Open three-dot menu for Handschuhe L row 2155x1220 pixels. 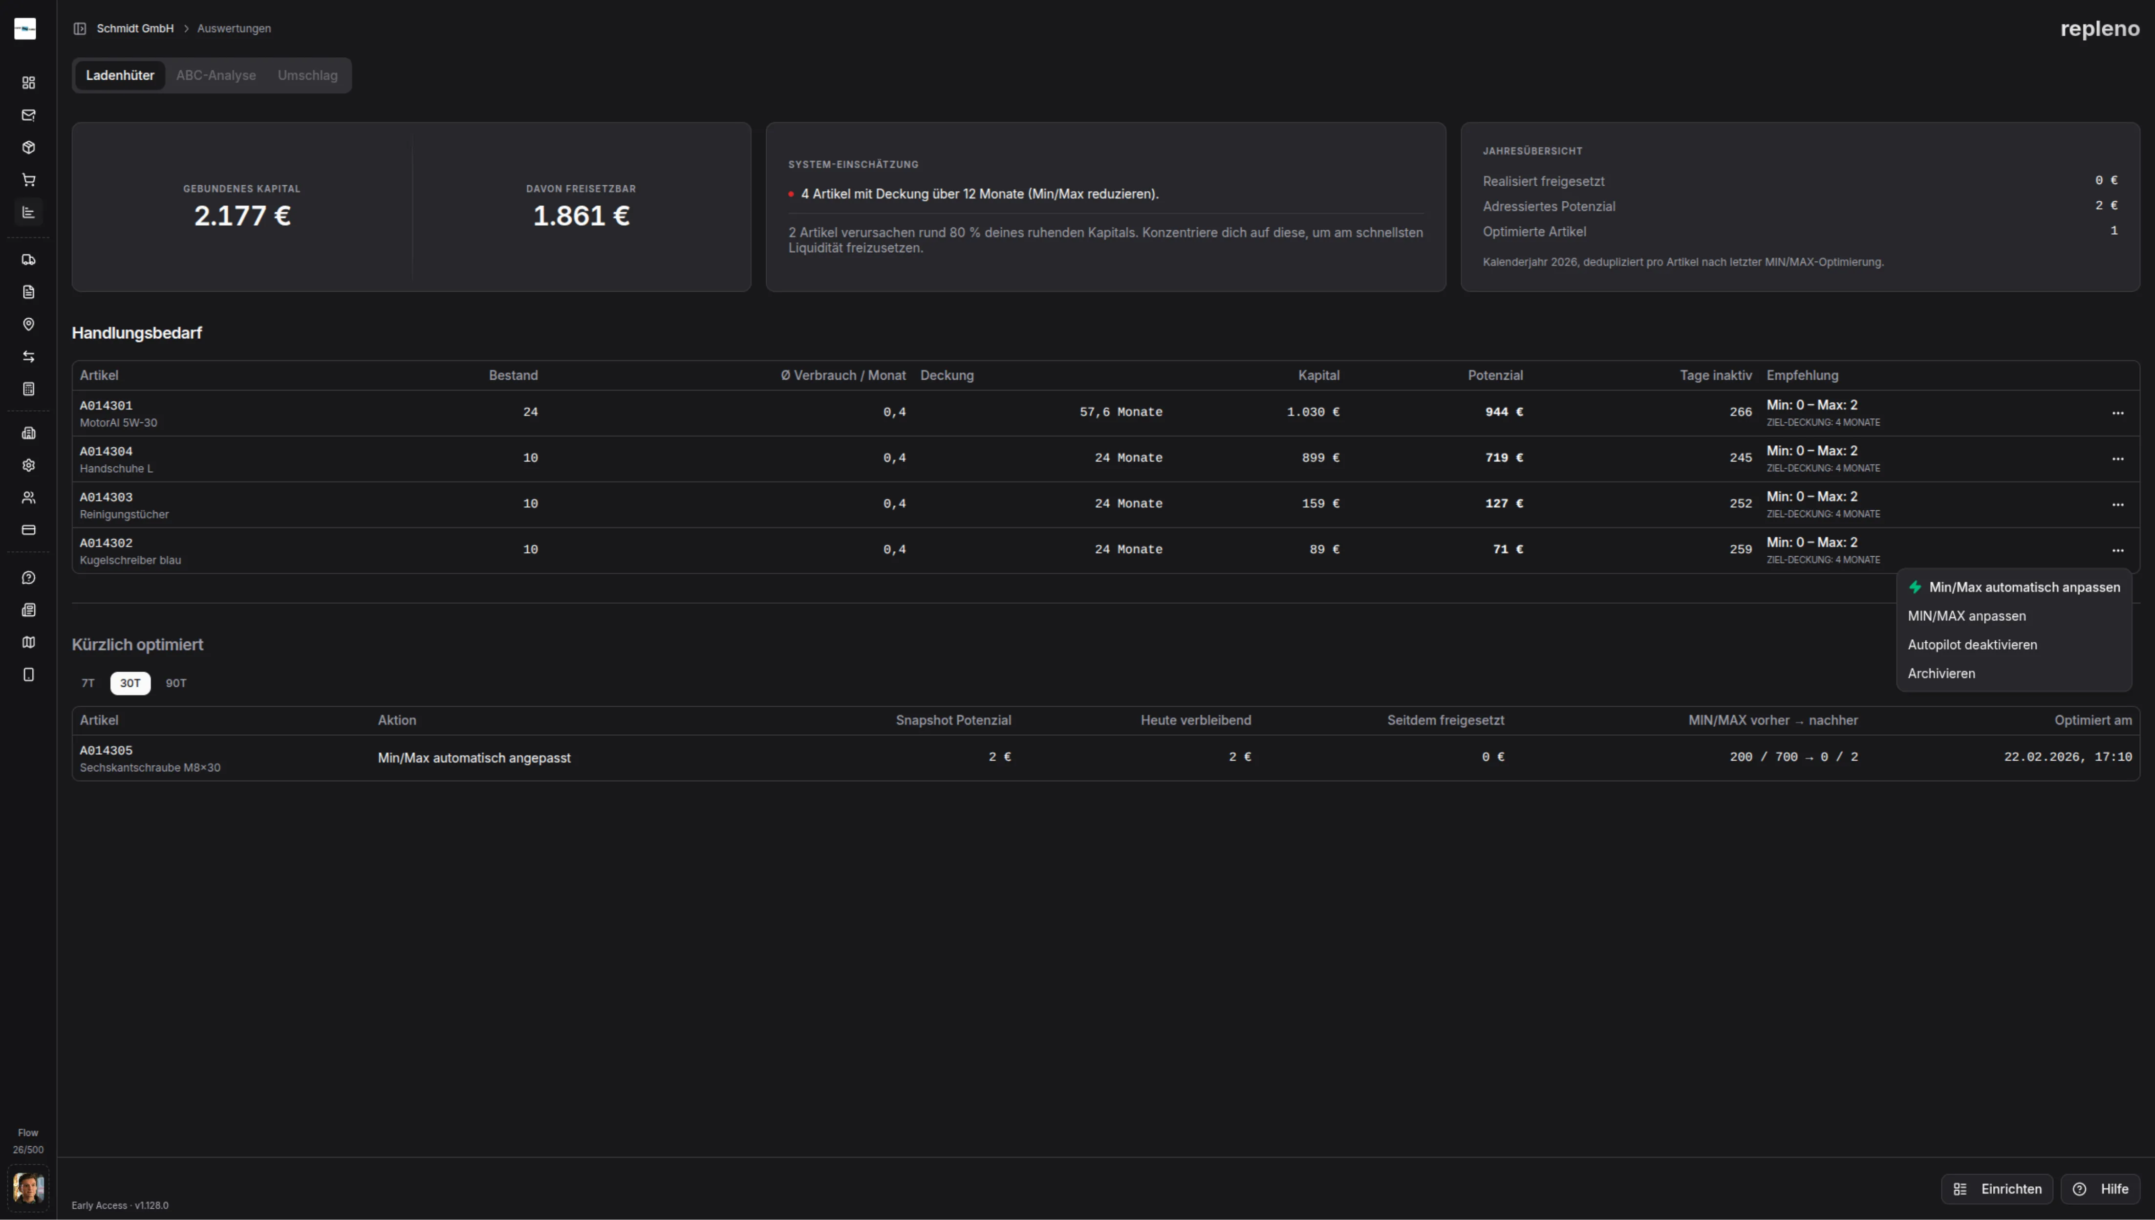[2117, 458]
